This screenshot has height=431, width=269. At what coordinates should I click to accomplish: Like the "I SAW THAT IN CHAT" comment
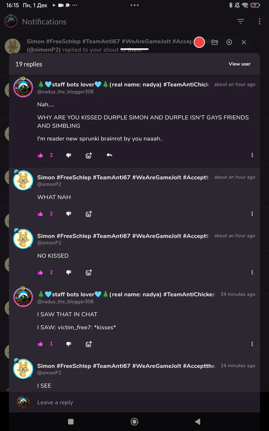click(41, 344)
